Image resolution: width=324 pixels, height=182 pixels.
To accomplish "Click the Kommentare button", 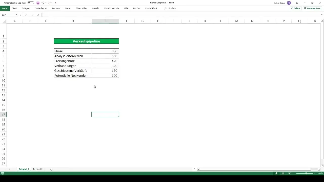I will (312, 8).
